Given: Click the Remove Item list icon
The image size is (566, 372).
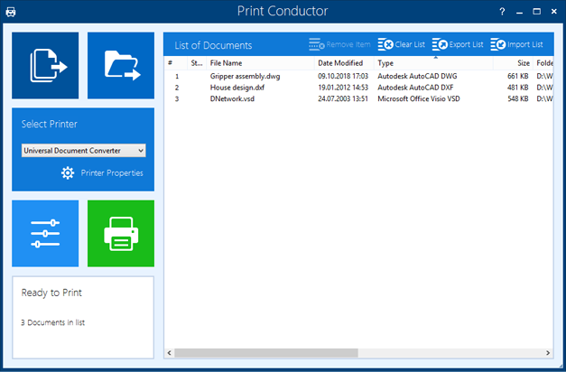Looking at the screenshot, I should [x=317, y=44].
